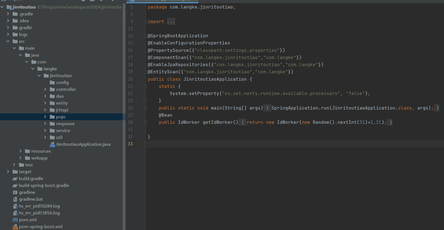Click the pom-spring-boot.xml file icon
This screenshot has width=444, height=230.
coord(15,227)
